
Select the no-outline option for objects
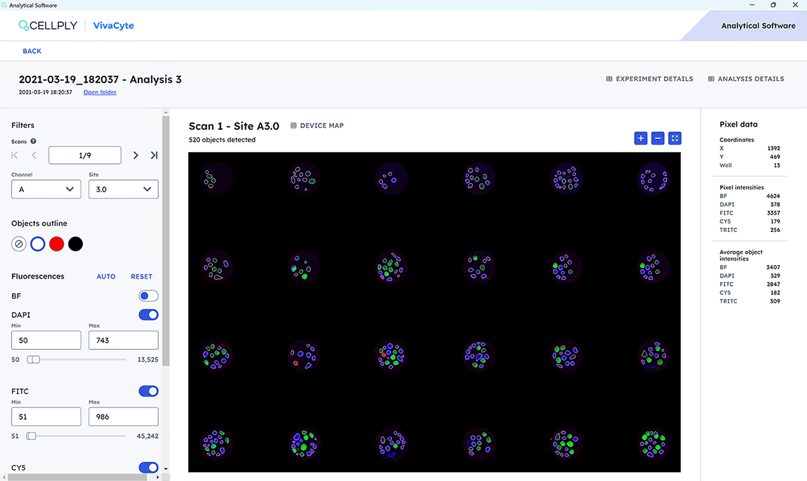tap(18, 243)
